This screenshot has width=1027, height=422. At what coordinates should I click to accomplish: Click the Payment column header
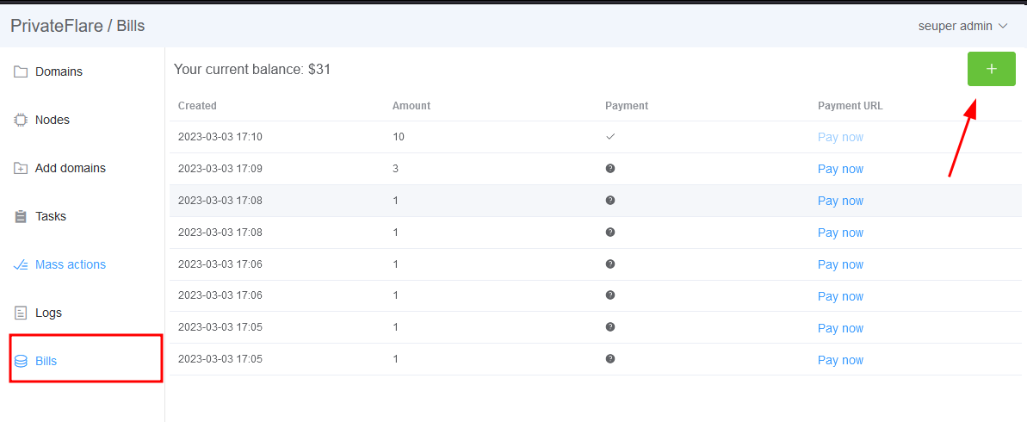coord(627,105)
